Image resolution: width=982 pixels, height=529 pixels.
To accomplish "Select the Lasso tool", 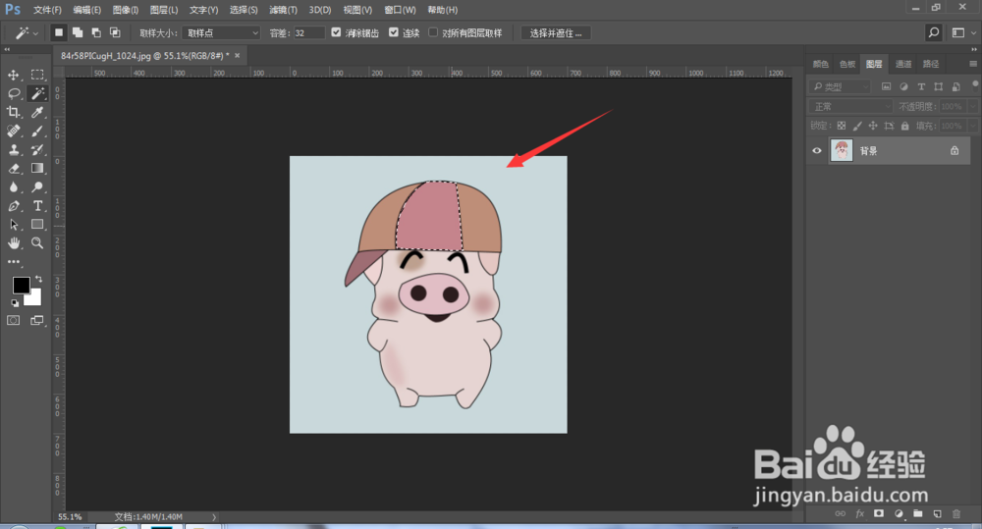I will (x=13, y=94).
